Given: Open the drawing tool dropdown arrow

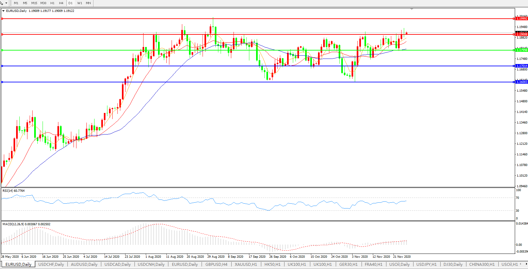Looking at the screenshot, I should pos(6,3).
